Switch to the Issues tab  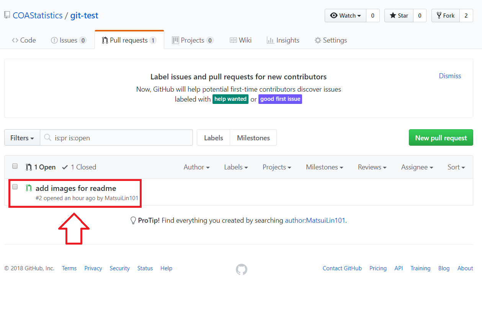click(x=69, y=40)
